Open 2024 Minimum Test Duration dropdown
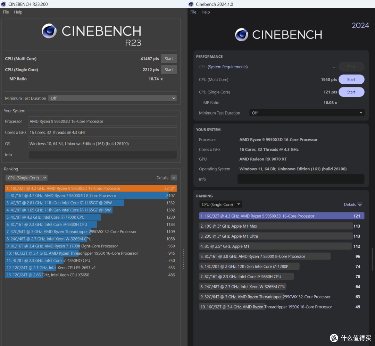This screenshot has height=346, width=375. 307,113
